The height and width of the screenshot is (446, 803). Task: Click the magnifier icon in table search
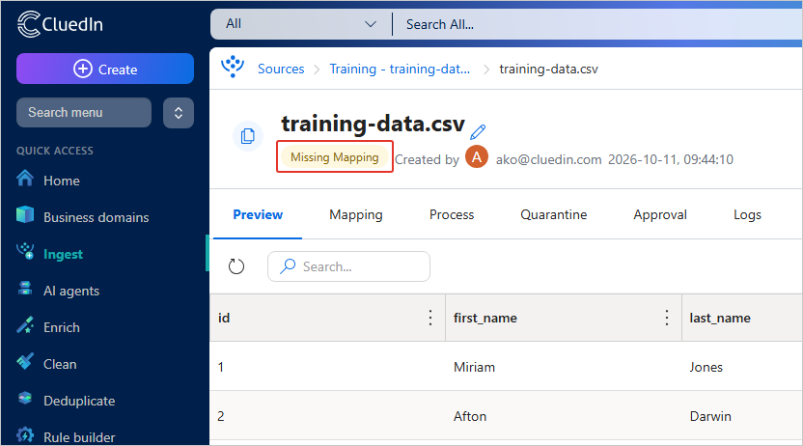pos(288,266)
